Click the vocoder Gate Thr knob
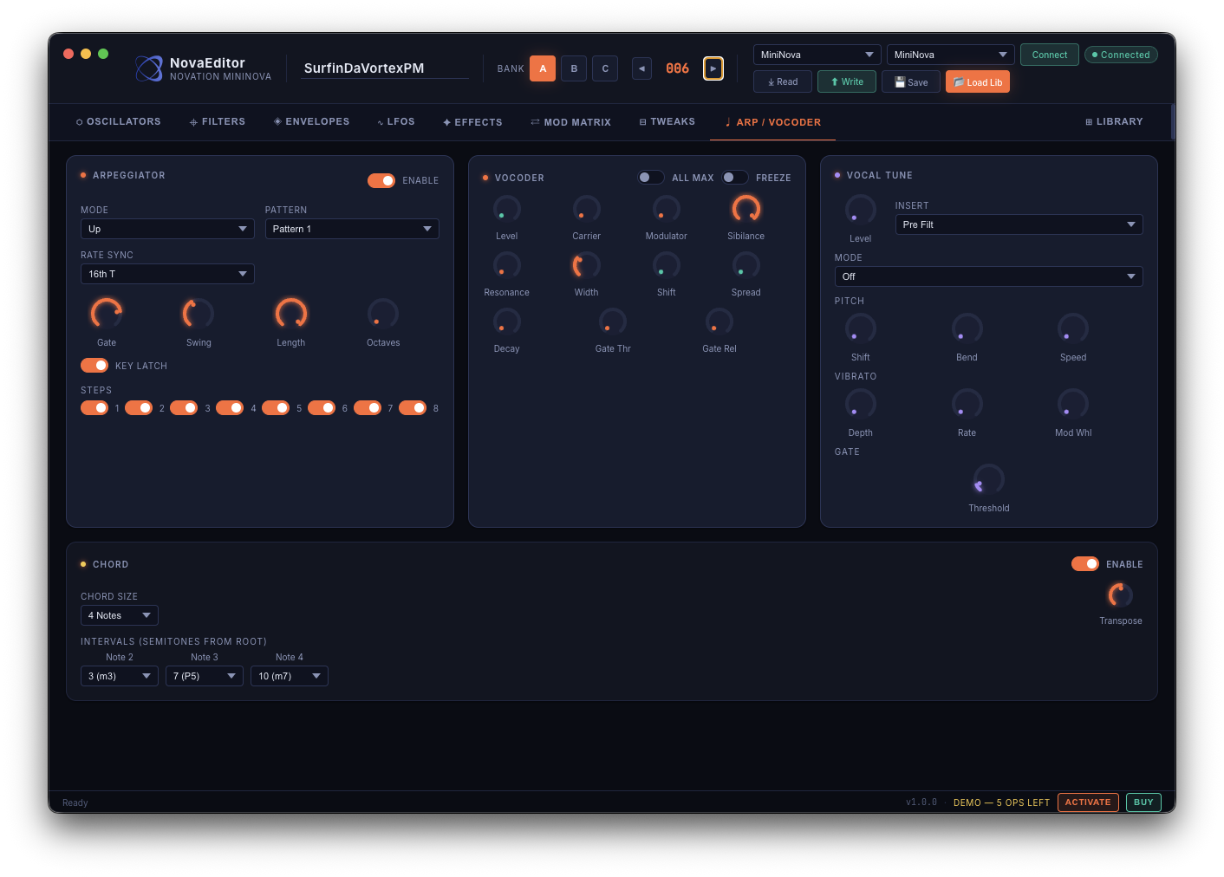The image size is (1224, 877). (x=613, y=322)
